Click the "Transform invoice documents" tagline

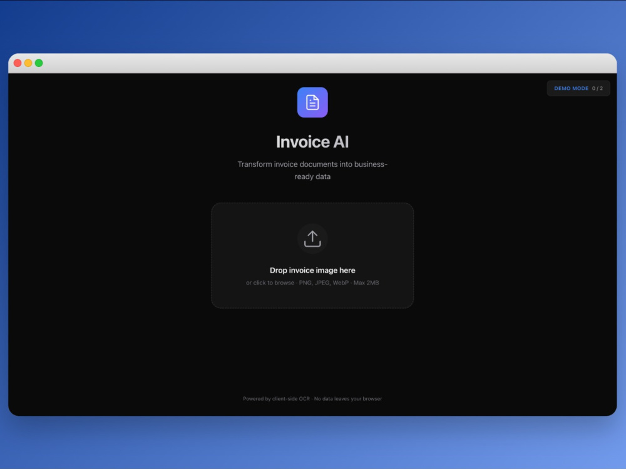click(312, 170)
